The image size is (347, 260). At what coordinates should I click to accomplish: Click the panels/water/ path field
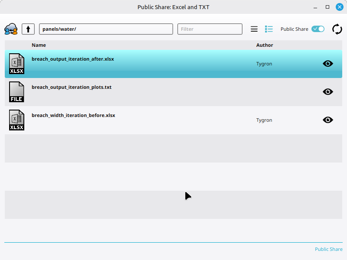click(x=107, y=29)
